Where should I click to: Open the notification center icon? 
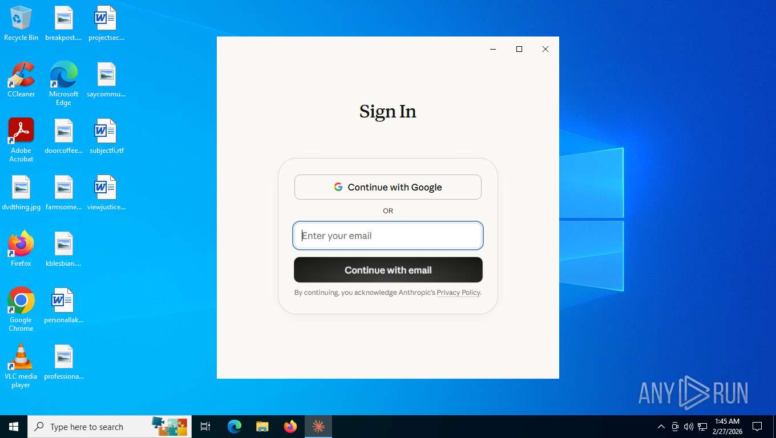point(757,427)
